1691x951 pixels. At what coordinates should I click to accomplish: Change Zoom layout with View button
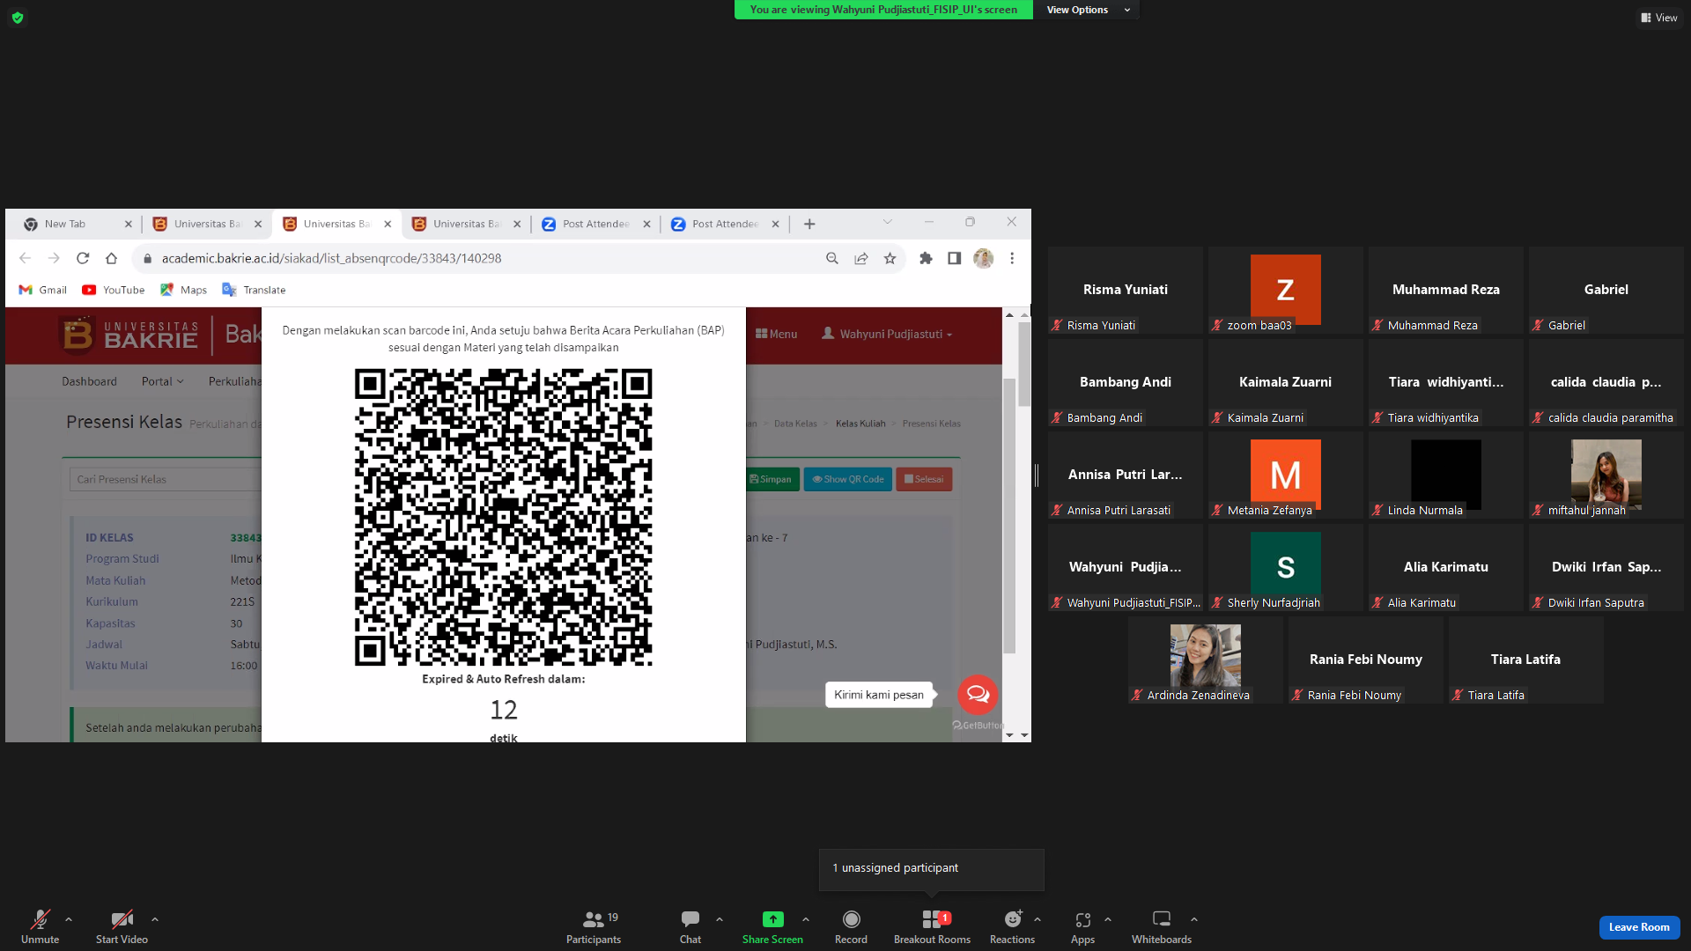coord(1658,18)
